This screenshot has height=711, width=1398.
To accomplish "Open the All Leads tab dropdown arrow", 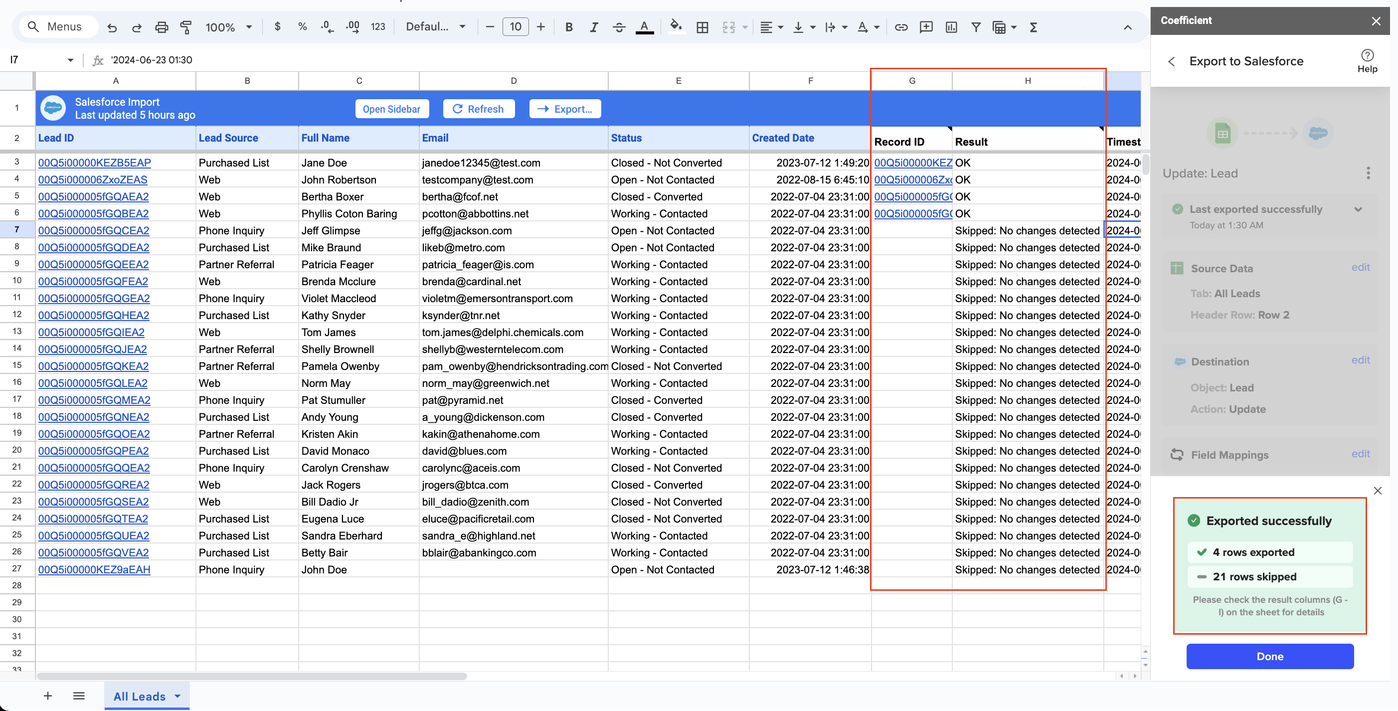I will [x=177, y=696].
